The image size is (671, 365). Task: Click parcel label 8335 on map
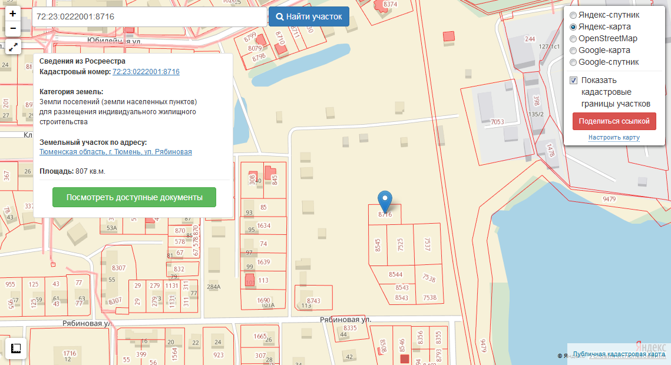tap(350, 328)
